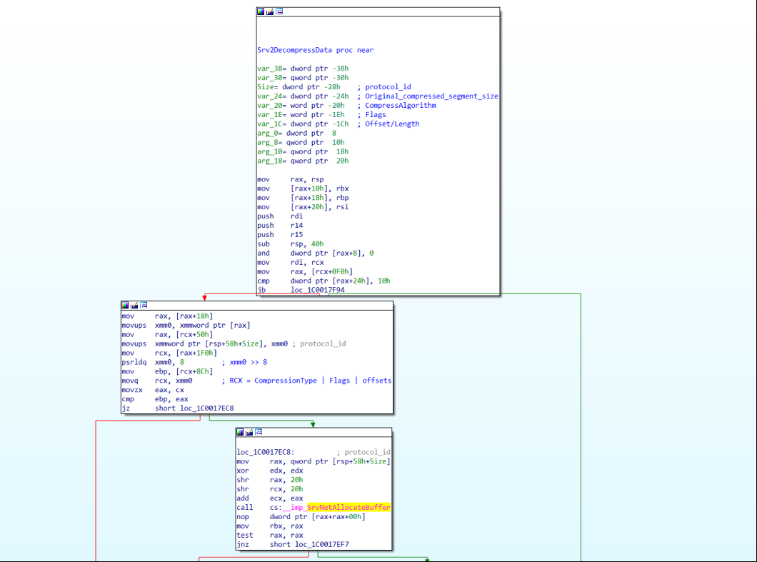Click the group icon on the loc_1C0017EC8 block
Image resolution: width=757 pixels, height=562 pixels.
[x=248, y=431]
